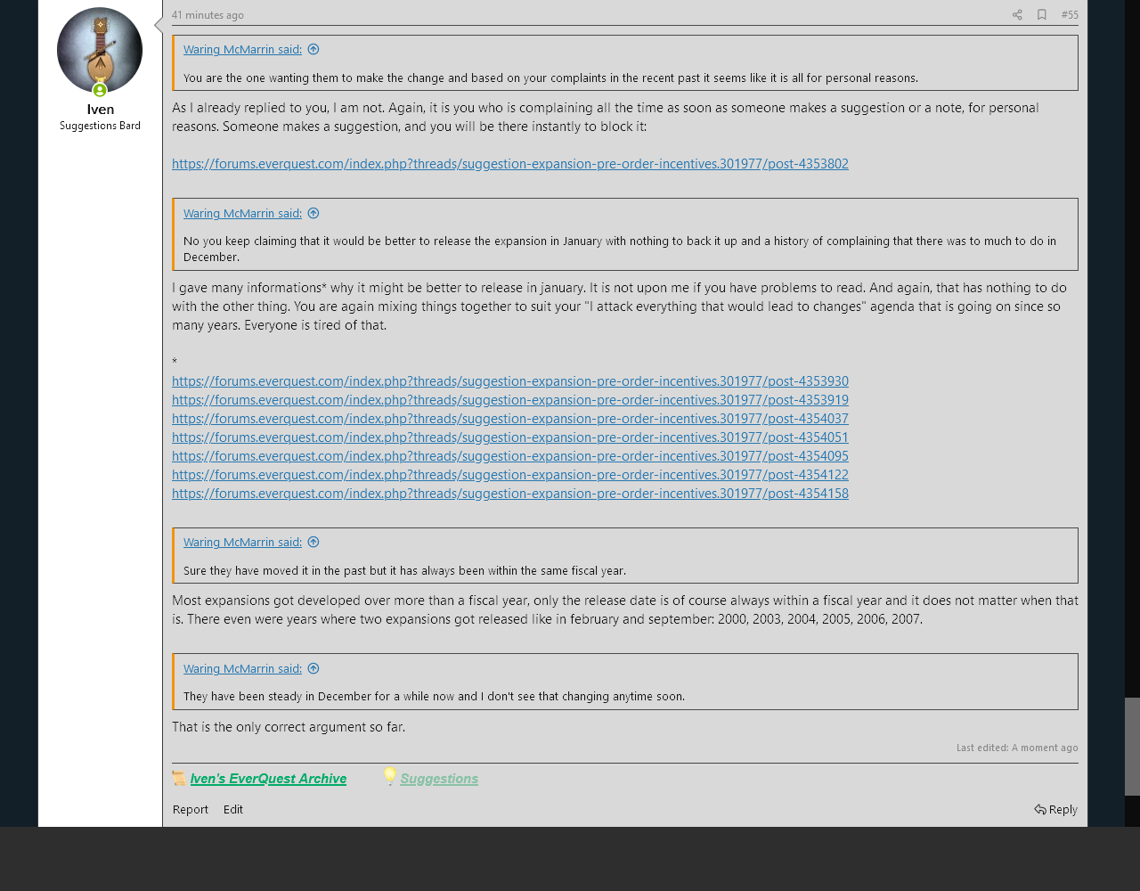Image resolution: width=1140 pixels, height=891 pixels.
Task: Click the up-arrow icon in the fourth quote
Action: click(313, 669)
